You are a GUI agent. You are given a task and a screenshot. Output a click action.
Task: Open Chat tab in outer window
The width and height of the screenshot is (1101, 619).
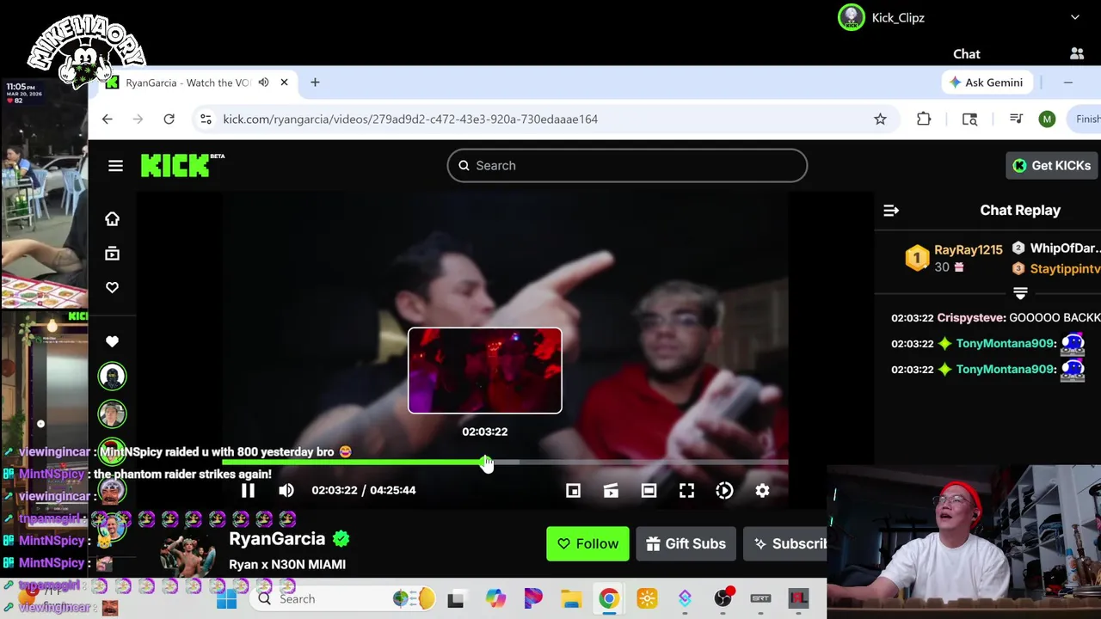[967, 54]
